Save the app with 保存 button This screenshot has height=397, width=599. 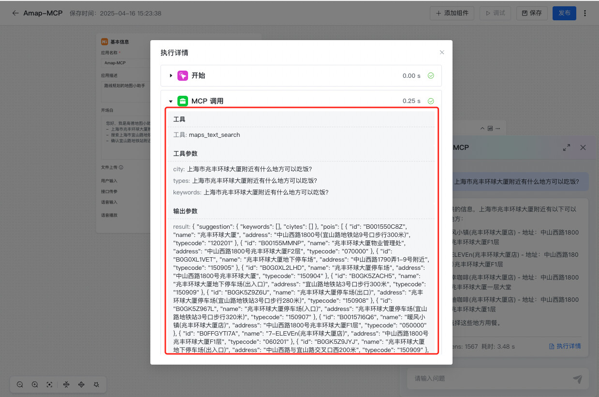[x=532, y=13]
